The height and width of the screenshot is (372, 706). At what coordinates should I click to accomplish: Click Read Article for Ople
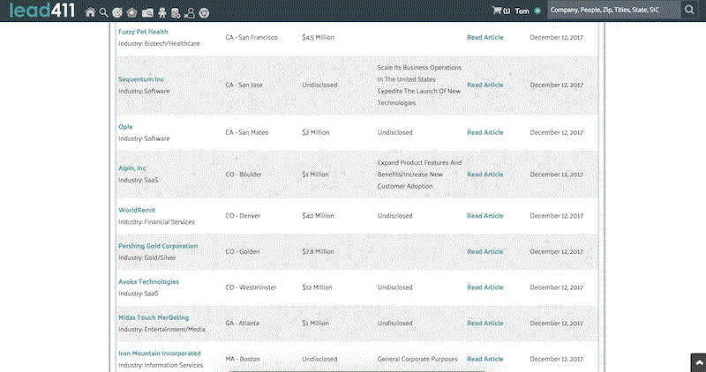point(484,133)
